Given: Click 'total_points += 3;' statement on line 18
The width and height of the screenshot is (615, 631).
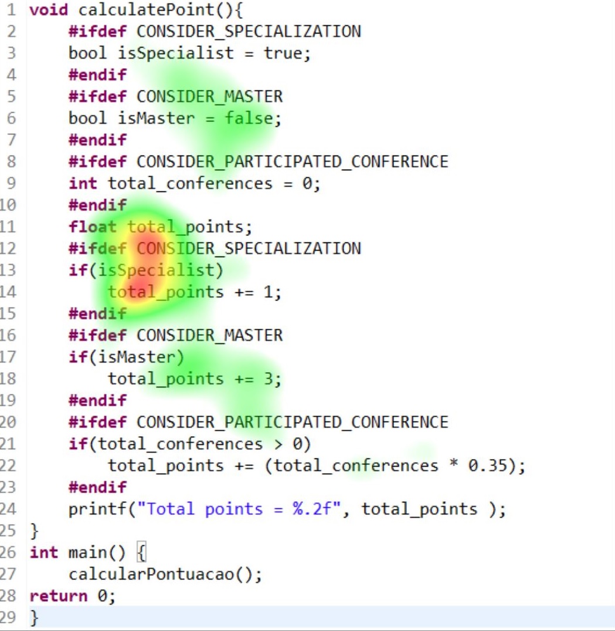Looking at the screenshot, I should 194,379.
